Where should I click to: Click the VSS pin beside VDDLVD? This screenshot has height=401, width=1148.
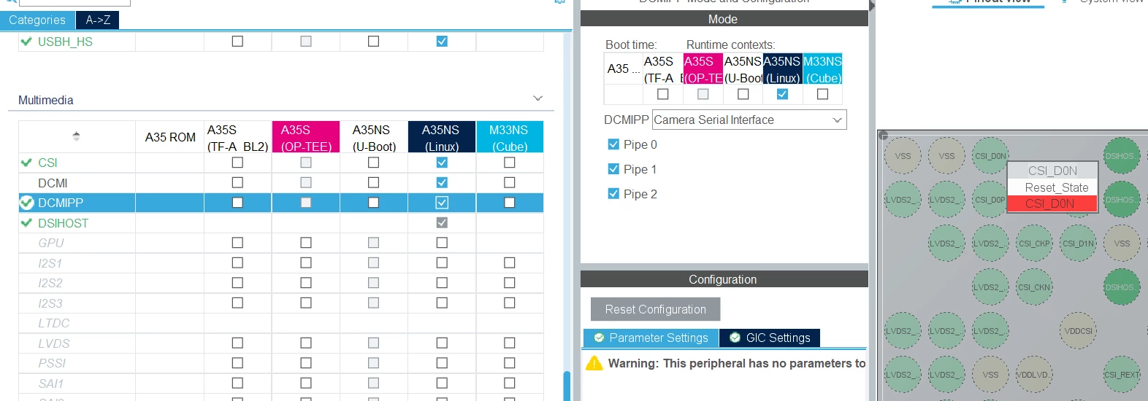(x=990, y=375)
